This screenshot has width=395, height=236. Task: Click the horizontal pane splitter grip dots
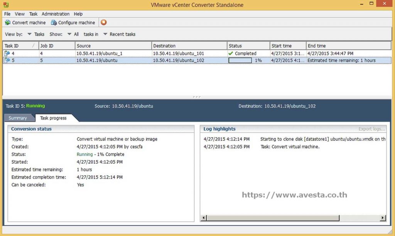(x=197, y=97)
